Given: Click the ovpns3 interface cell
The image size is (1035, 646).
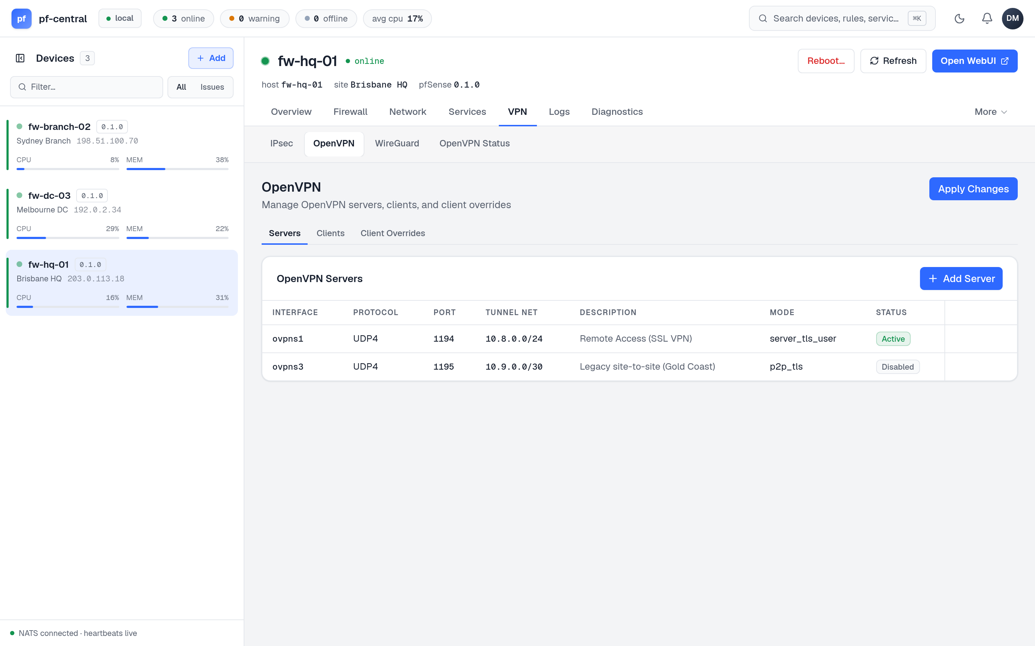Looking at the screenshot, I should coord(288,366).
